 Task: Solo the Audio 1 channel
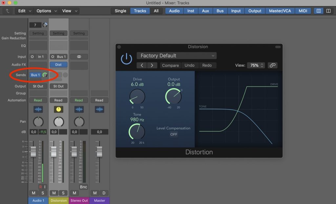click(x=43, y=193)
